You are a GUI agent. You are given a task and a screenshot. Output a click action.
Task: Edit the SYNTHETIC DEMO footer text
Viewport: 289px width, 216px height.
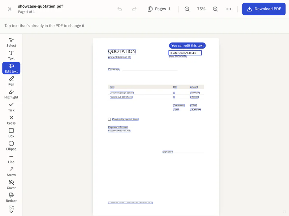point(130,203)
